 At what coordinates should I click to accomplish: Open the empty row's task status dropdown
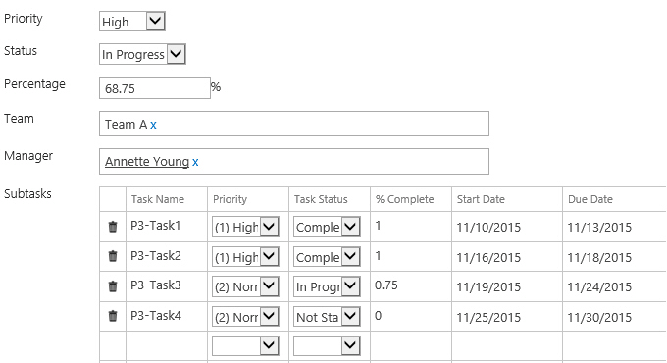[327, 346]
